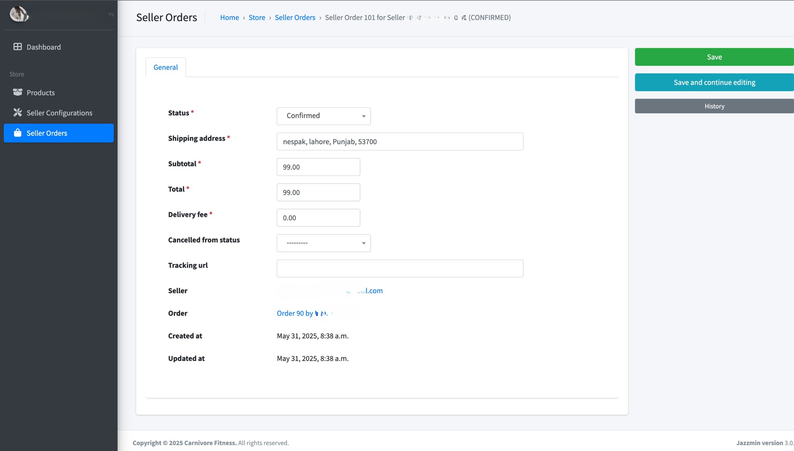Viewport: 794px width, 451px height.
Task: Open the Status dropdown
Action: click(323, 116)
